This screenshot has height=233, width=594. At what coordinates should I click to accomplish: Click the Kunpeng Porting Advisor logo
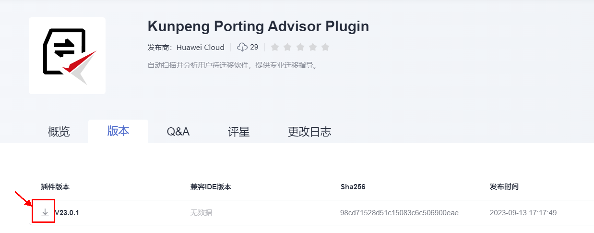point(67,56)
